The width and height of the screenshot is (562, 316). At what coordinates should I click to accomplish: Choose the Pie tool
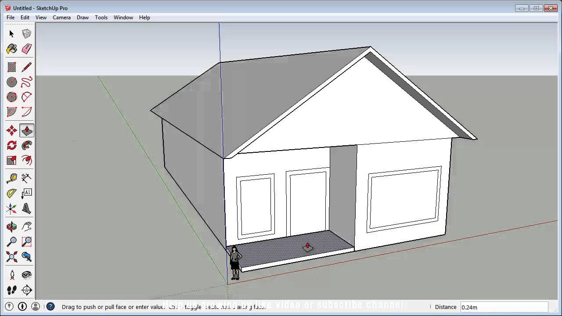click(x=12, y=112)
